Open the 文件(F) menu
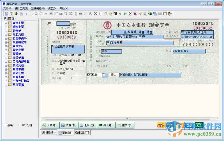 [7, 9]
